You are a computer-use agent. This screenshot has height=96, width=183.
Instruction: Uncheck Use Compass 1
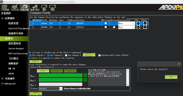[x=31, y=55]
